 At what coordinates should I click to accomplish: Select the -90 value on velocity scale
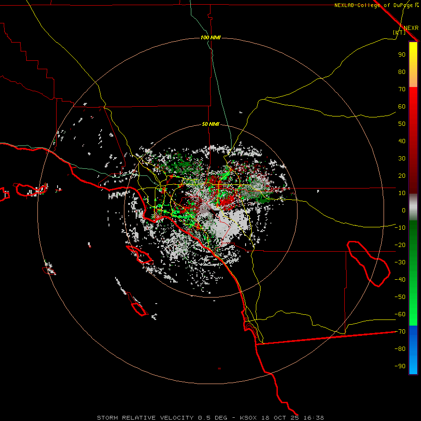[x=400, y=366]
